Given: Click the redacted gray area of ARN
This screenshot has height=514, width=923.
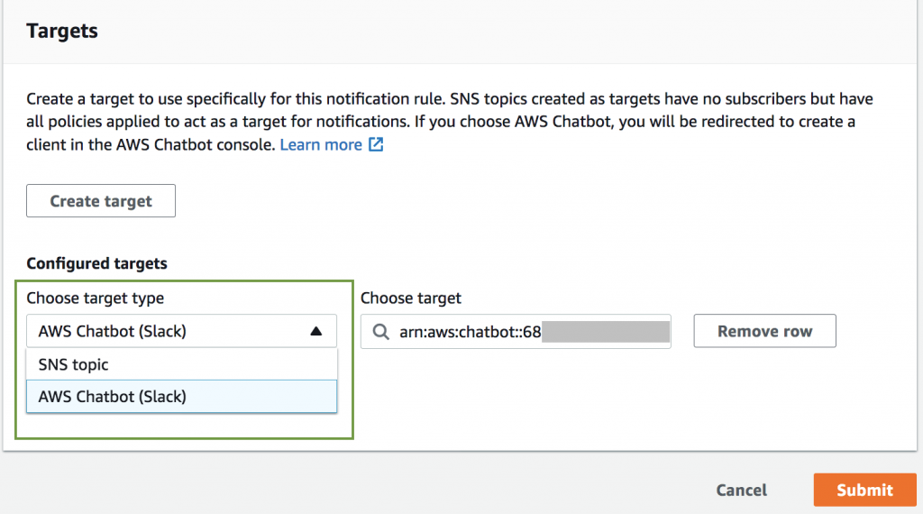Looking at the screenshot, I should point(604,332).
